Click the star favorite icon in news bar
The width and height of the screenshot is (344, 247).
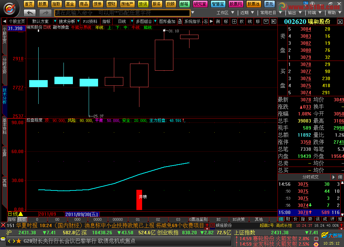(19, 241)
